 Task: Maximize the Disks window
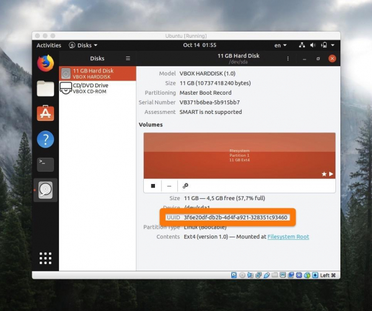318,59
